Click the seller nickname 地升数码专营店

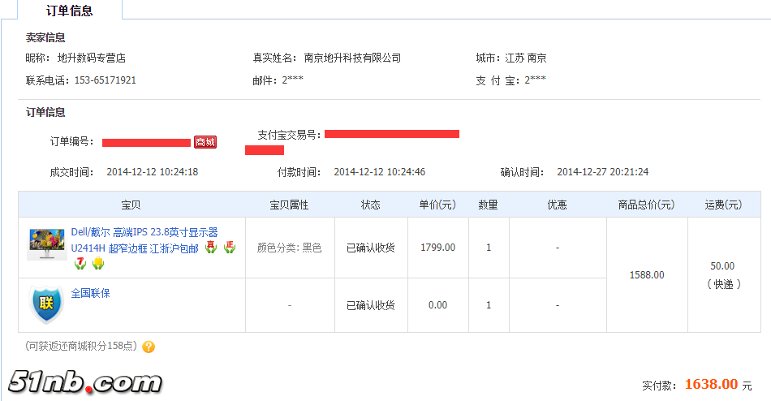tap(91, 58)
